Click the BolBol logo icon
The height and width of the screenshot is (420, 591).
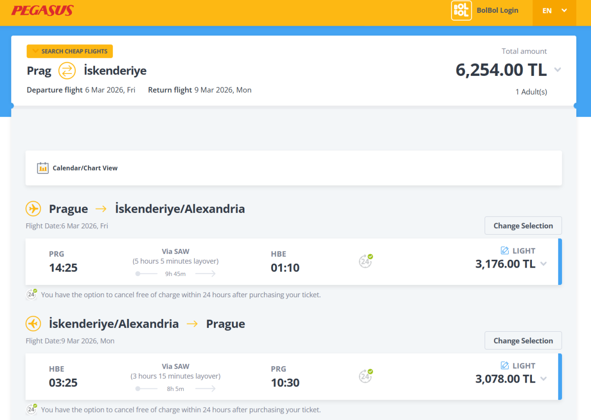(x=461, y=10)
